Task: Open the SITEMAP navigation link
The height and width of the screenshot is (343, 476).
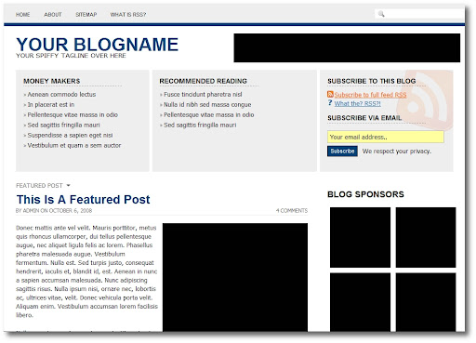Action: (x=86, y=15)
